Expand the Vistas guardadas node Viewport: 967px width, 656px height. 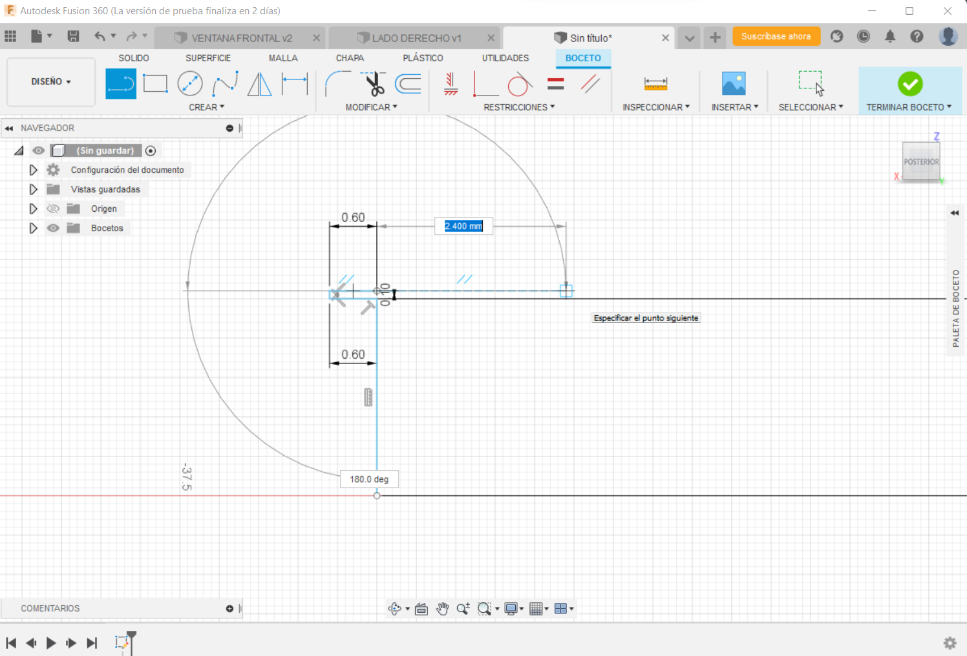[x=33, y=189]
